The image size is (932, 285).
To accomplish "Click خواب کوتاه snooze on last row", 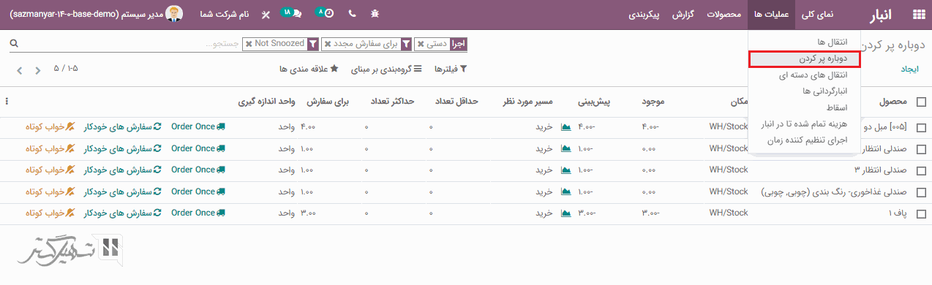I will 50,213.
